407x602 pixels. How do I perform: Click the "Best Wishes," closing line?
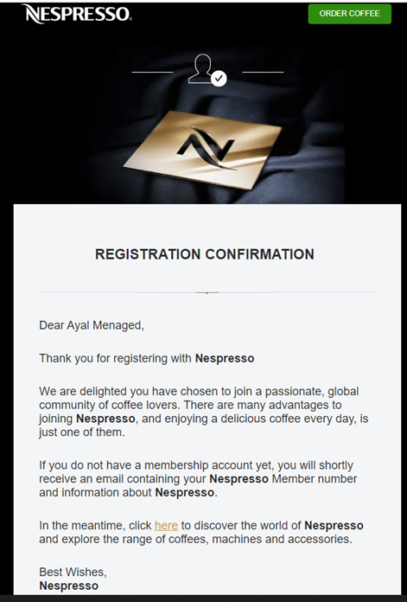[73, 572]
